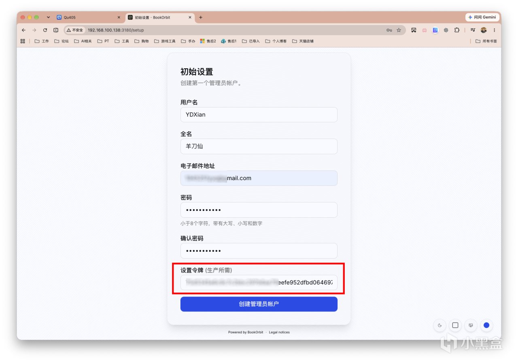
Task: Open the Powered by BookOrbit link
Action: (246, 333)
